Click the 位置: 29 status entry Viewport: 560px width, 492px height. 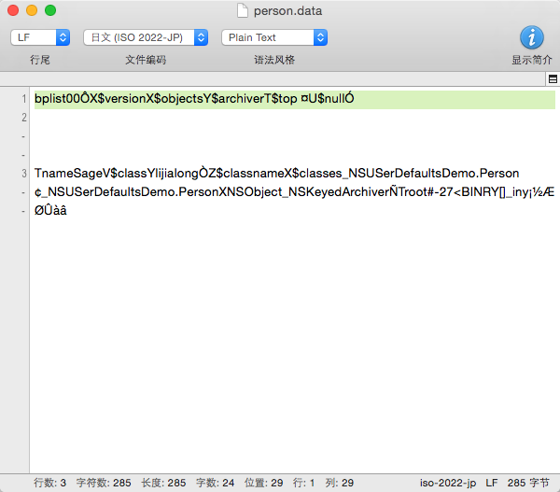click(x=263, y=483)
